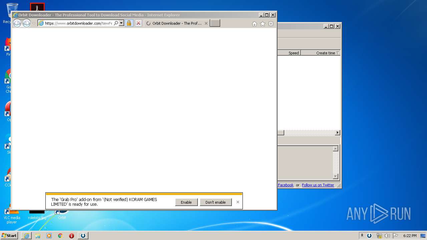The height and width of the screenshot is (240, 427).
Task: Select the Orbit desktop shortcut
Action: pos(62,215)
